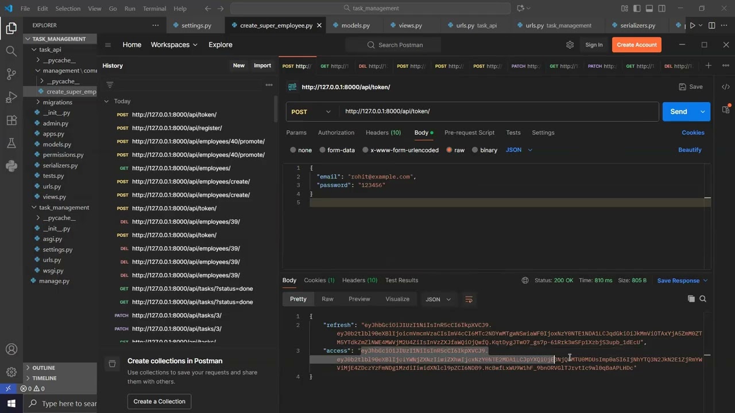Search within the response body
The width and height of the screenshot is (735, 413).
[703, 299]
